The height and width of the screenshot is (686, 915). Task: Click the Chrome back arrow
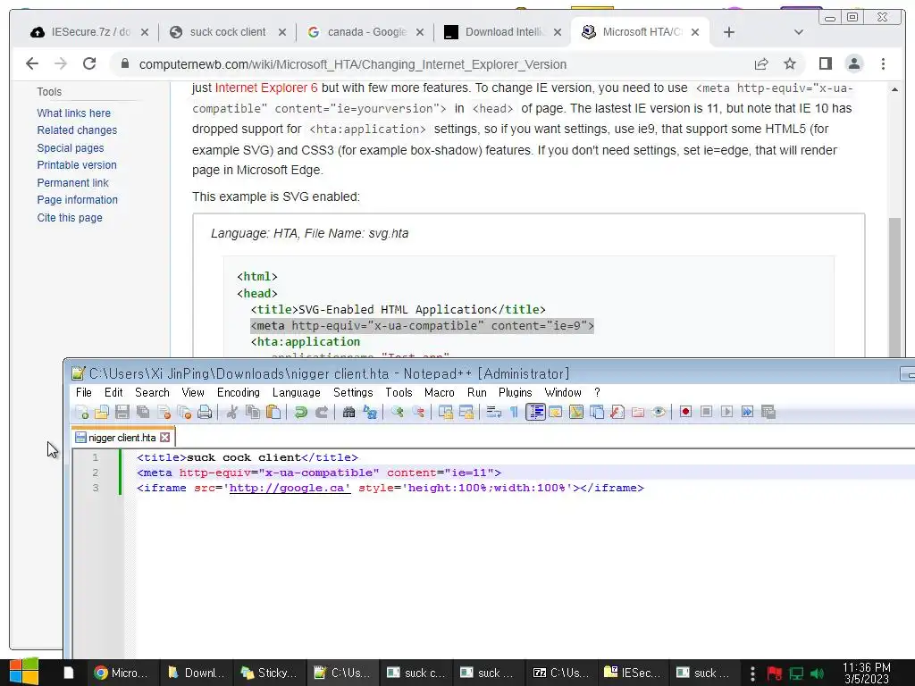32,63
